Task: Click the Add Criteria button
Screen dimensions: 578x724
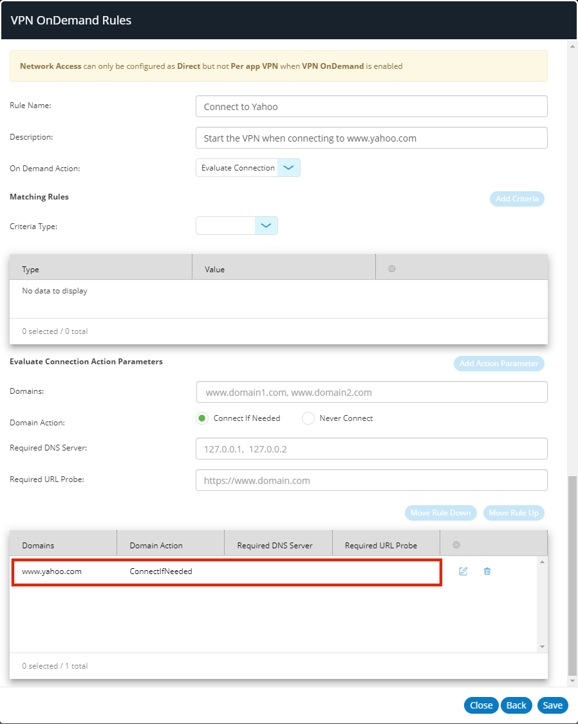Action: coord(517,199)
